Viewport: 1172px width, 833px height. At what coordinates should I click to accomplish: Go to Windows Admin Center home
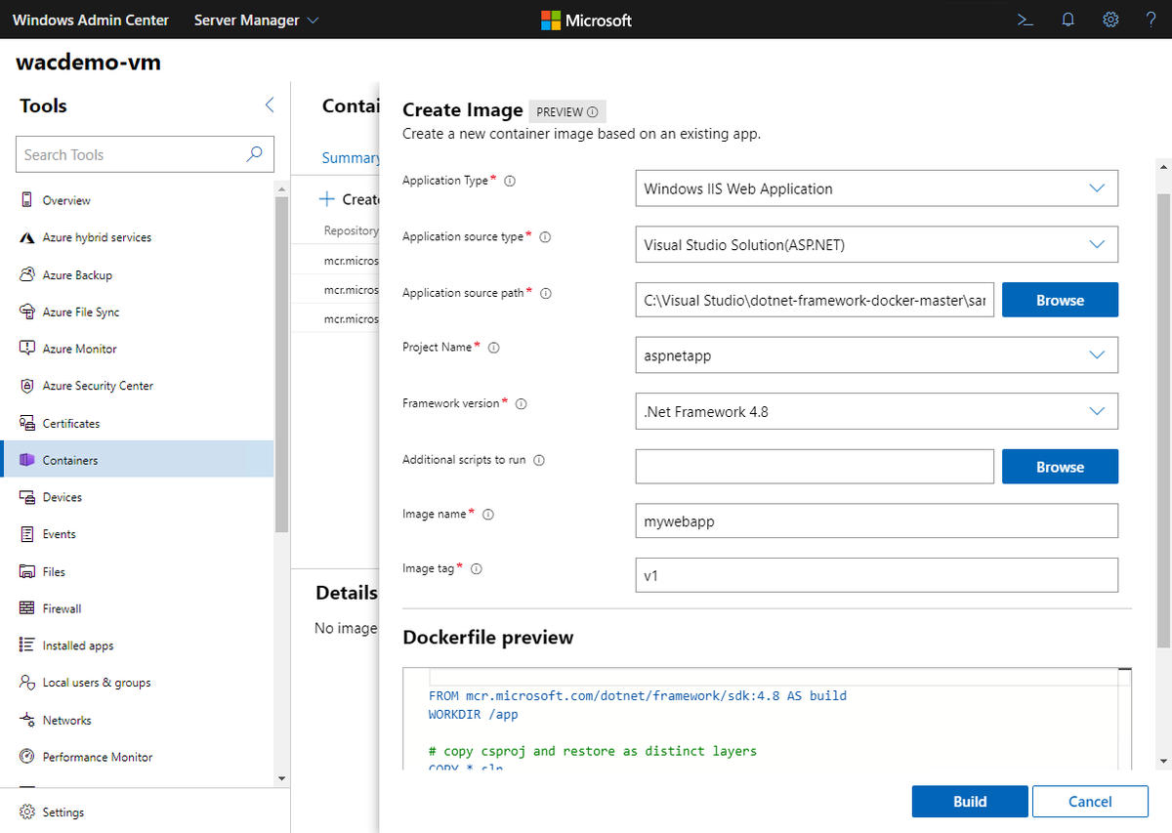click(x=91, y=20)
